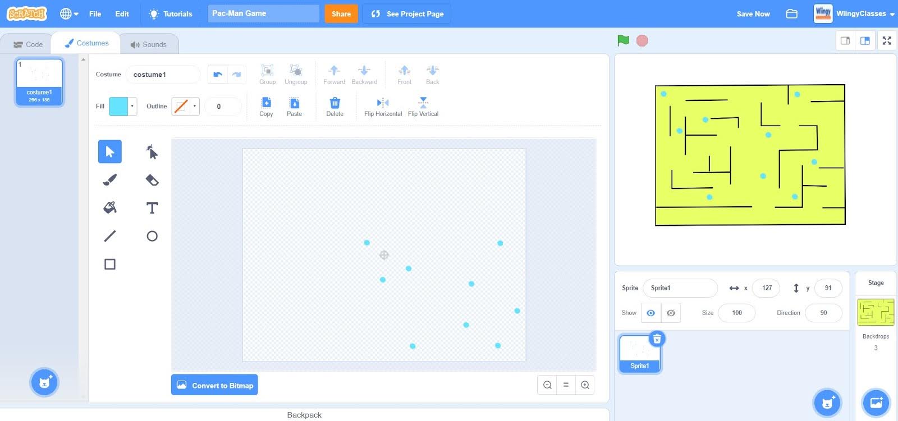Switch to the Code tab
This screenshot has width=898, height=421.
28,44
